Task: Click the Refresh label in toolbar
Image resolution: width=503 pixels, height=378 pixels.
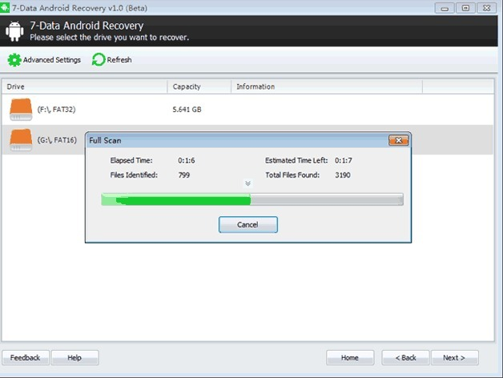Action: point(119,60)
